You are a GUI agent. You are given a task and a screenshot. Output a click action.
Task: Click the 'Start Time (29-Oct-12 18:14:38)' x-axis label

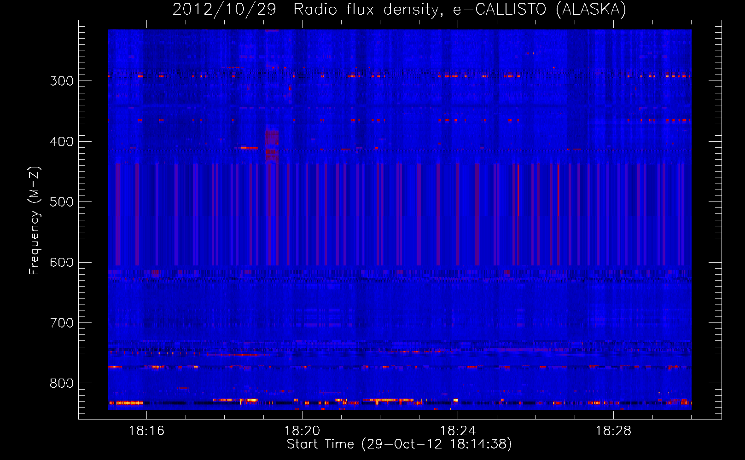pos(399,444)
